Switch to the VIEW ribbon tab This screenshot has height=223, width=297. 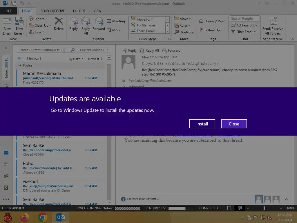point(97,11)
